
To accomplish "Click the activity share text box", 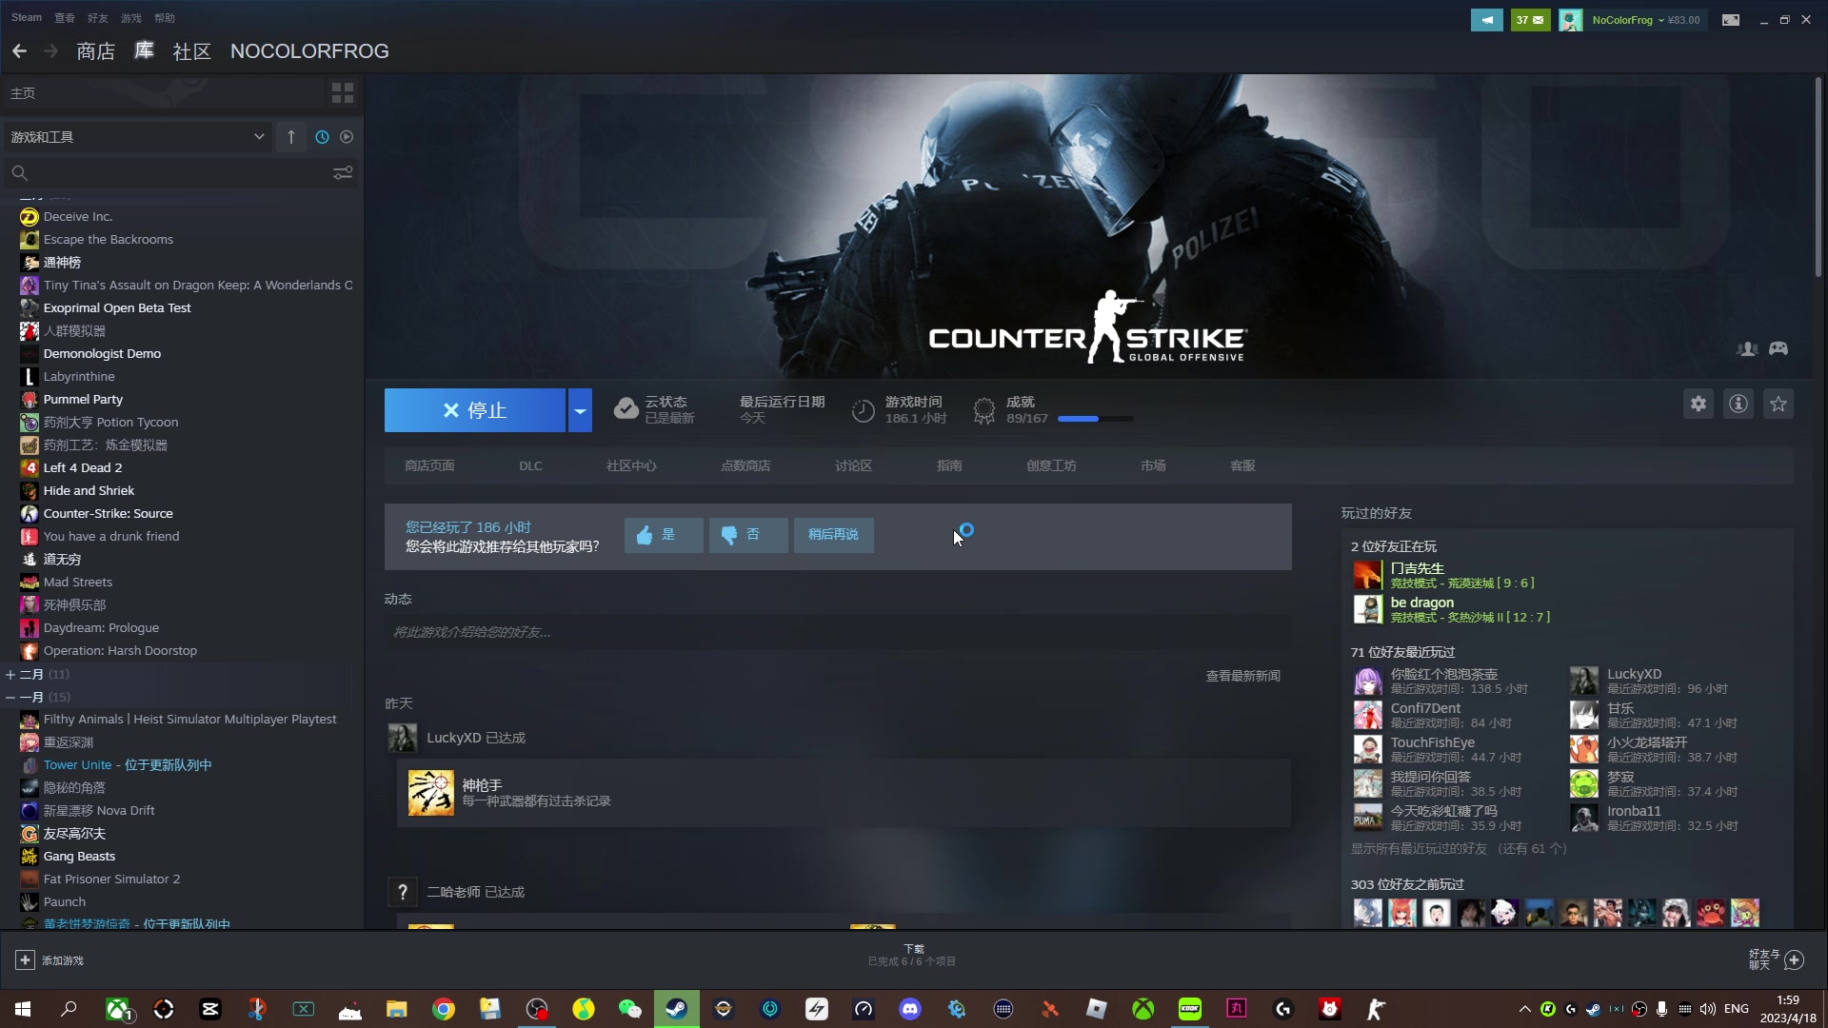I will (838, 633).
